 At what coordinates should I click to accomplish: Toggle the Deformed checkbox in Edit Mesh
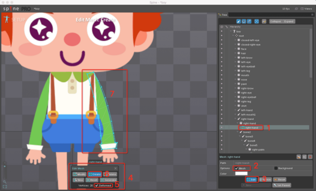point(97,185)
